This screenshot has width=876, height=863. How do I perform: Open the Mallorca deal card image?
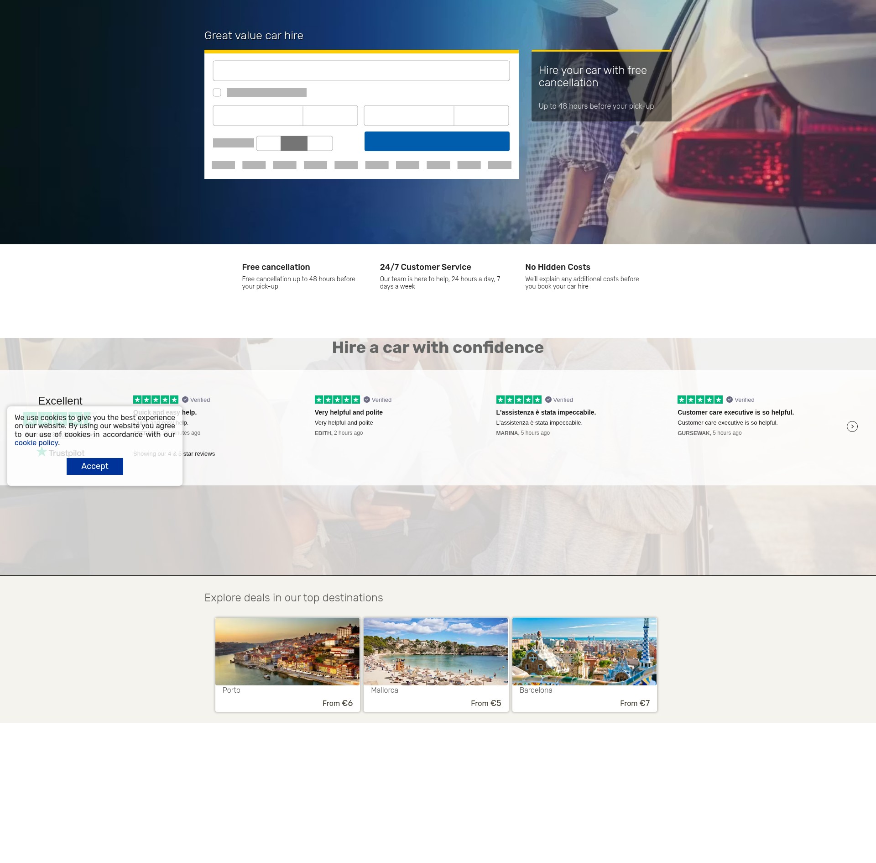point(436,651)
